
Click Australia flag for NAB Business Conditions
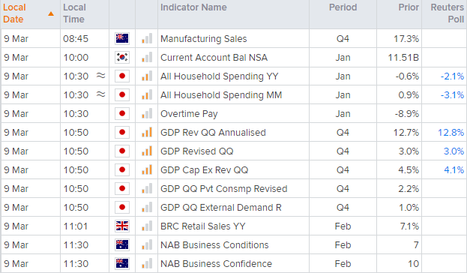pyautogui.click(x=122, y=245)
